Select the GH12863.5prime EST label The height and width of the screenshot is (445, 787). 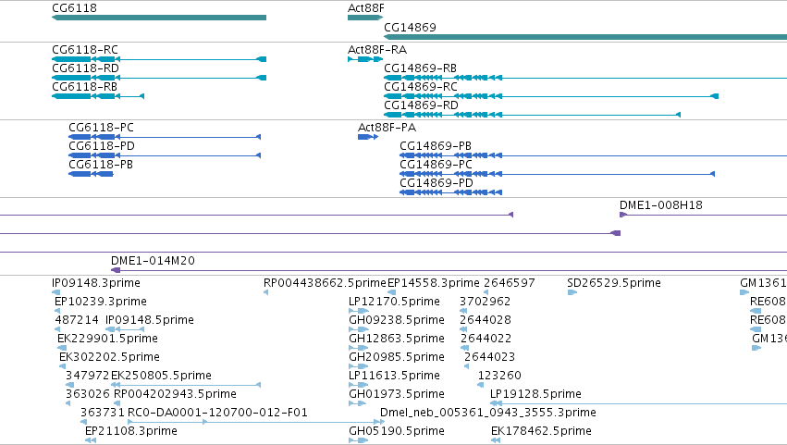[397, 339]
